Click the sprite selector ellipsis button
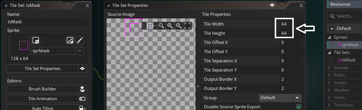Viewport: 362px width, 110px height. pyautogui.click(x=79, y=51)
